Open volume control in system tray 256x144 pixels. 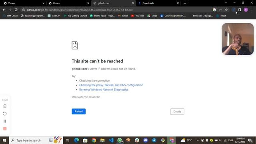pyautogui.click(x=220, y=140)
